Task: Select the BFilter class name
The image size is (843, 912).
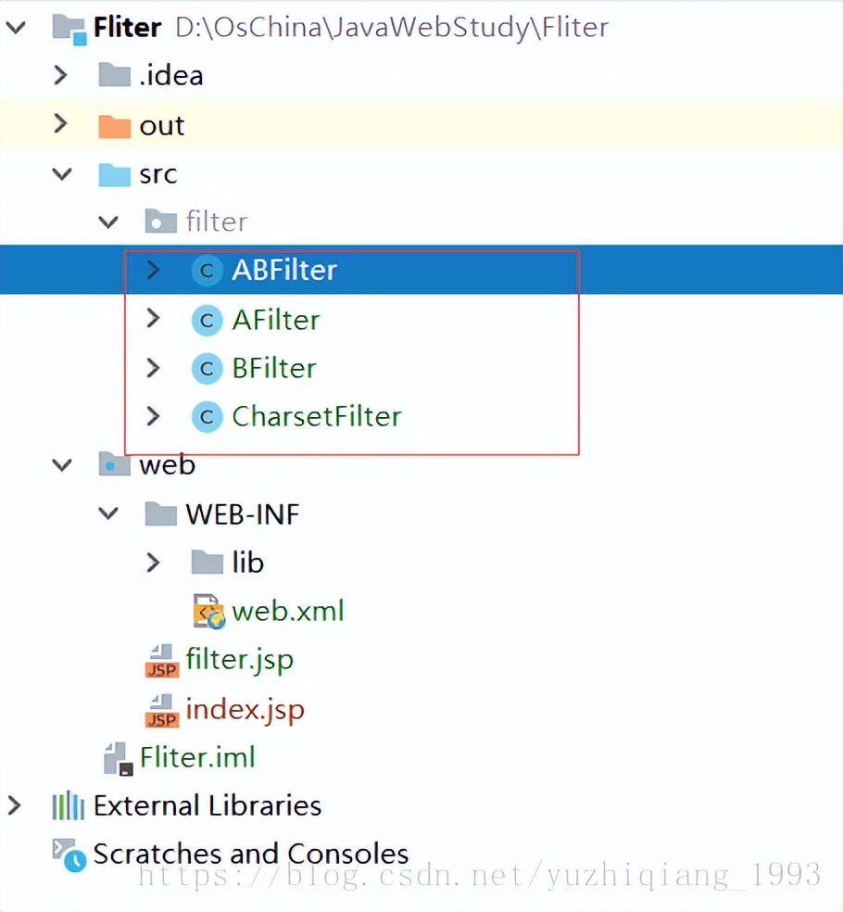Action: point(274,368)
